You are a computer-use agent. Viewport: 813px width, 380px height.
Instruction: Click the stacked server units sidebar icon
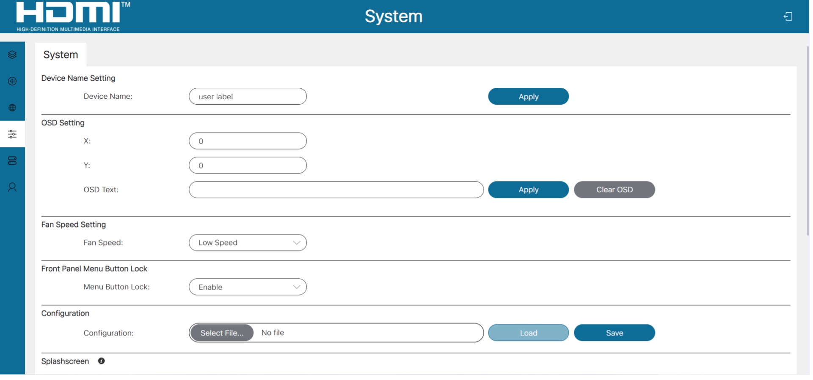[12, 161]
